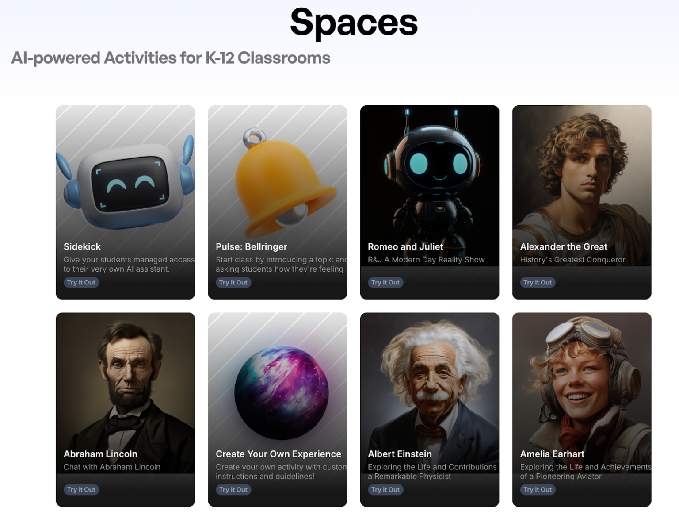Try It Out for Create Your Own Experience
The height and width of the screenshot is (515, 679).
point(233,490)
